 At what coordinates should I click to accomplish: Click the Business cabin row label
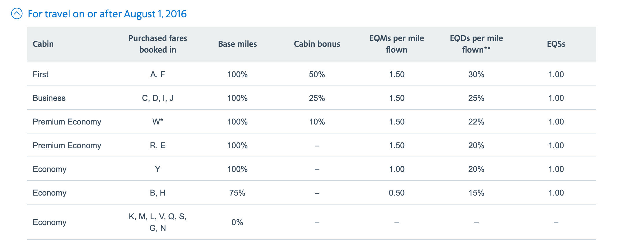(49, 98)
